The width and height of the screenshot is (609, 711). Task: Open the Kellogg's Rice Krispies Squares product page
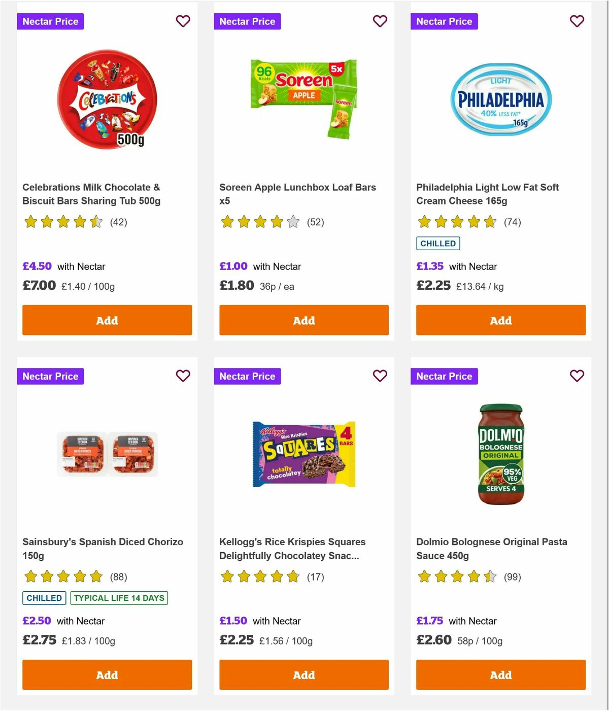point(293,549)
